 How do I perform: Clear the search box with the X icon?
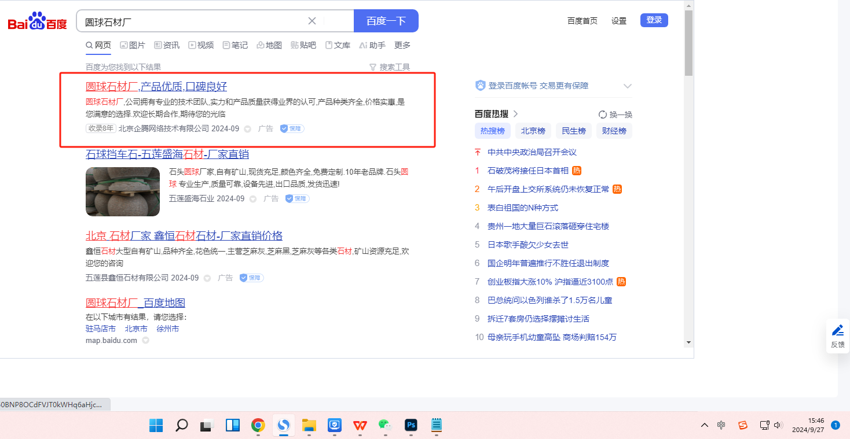(x=312, y=21)
